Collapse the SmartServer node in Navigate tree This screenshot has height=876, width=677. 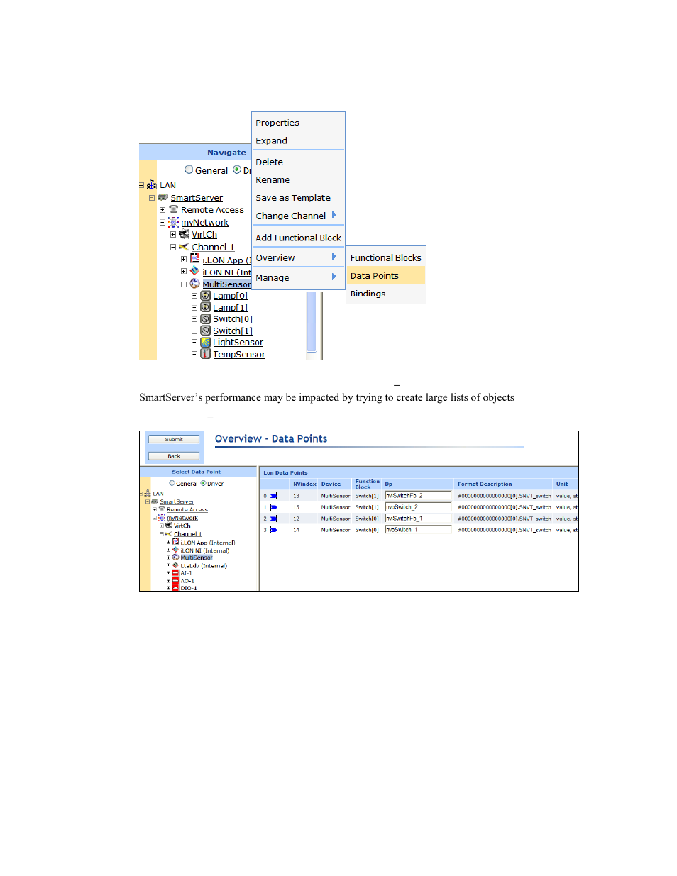[x=152, y=198]
